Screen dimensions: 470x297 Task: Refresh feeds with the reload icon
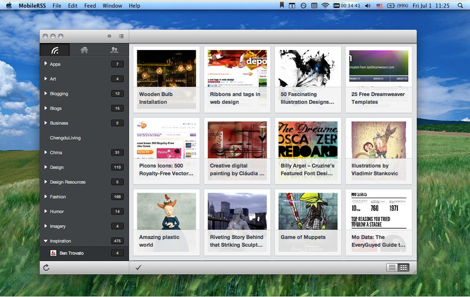[x=46, y=268]
